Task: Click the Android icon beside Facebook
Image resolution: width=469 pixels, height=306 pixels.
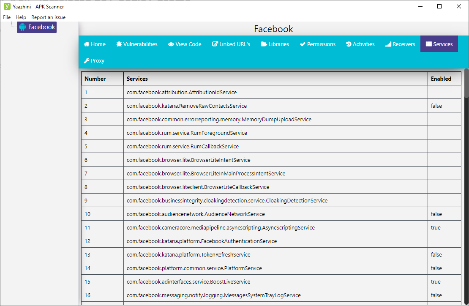Action: (22, 27)
